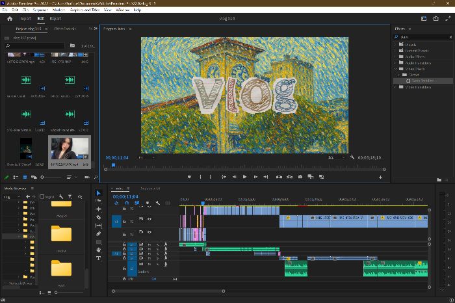
Task: Step back one frame
Action: tap(234, 177)
